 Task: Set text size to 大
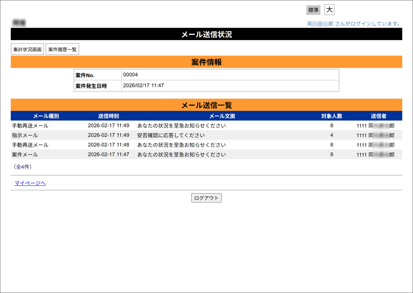[329, 10]
